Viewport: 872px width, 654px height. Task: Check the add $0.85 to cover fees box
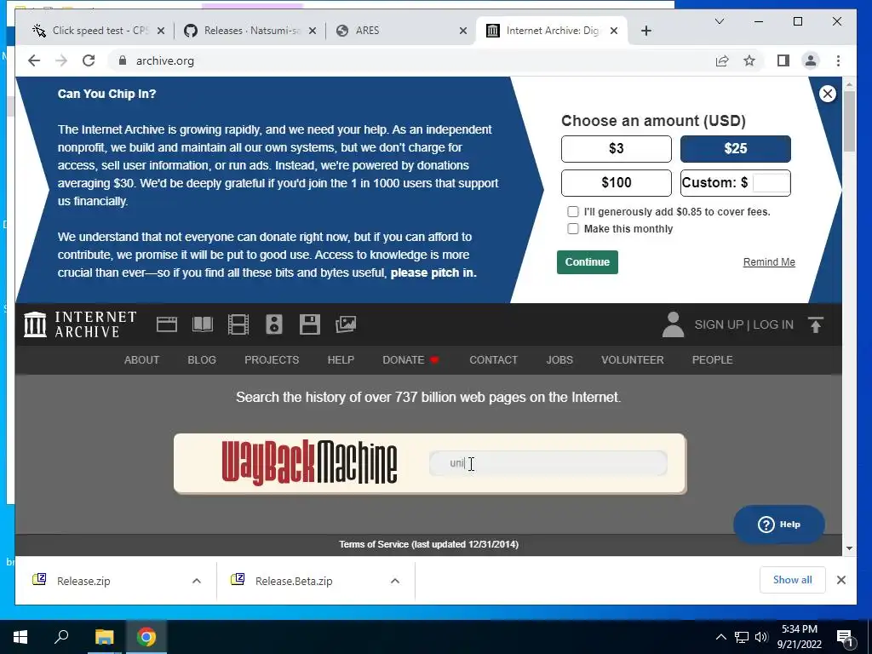pyautogui.click(x=573, y=212)
